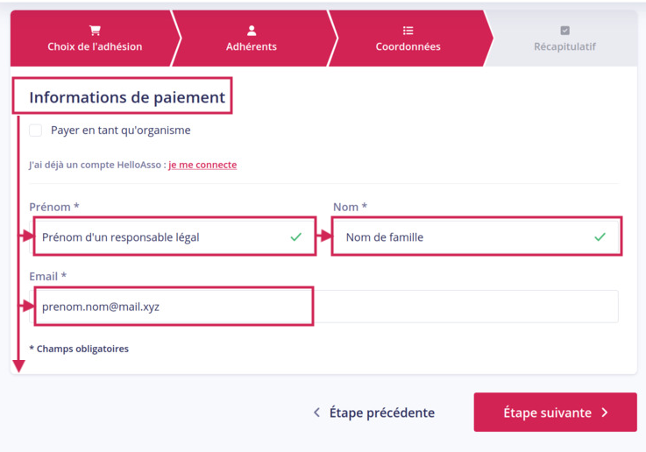This screenshot has height=452, width=646.
Task: Return via the Étape précédente button text
Action: pyautogui.click(x=382, y=413)
